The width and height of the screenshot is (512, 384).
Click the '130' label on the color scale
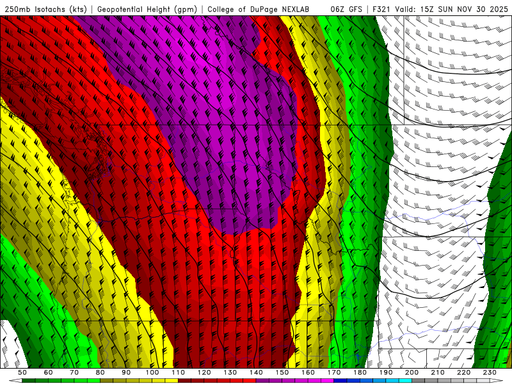click(230, 372)
